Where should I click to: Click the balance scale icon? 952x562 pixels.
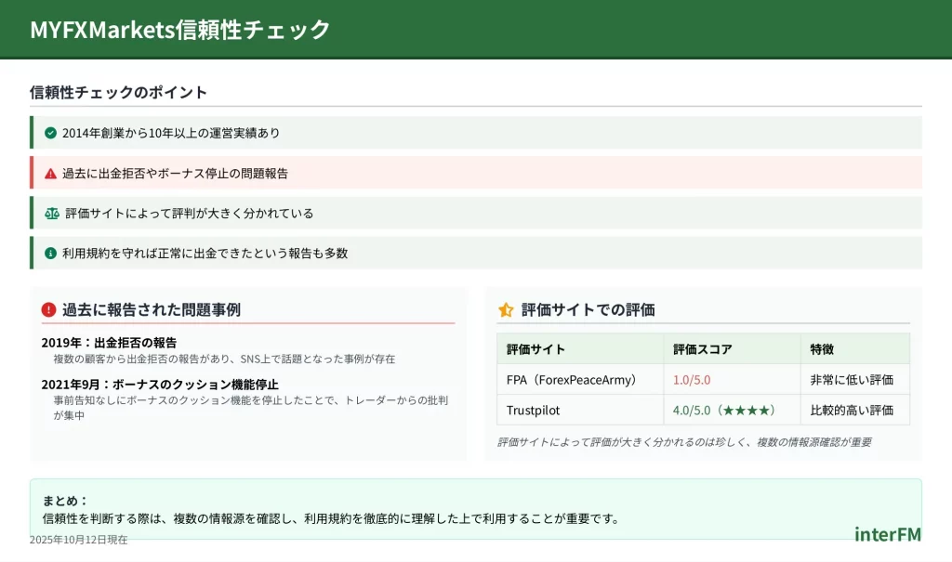pos(51,213)
